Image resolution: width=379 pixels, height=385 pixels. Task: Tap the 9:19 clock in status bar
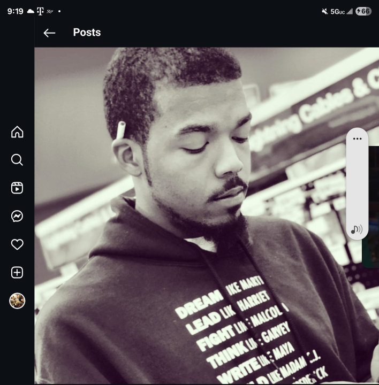click(x=15, y=11)
